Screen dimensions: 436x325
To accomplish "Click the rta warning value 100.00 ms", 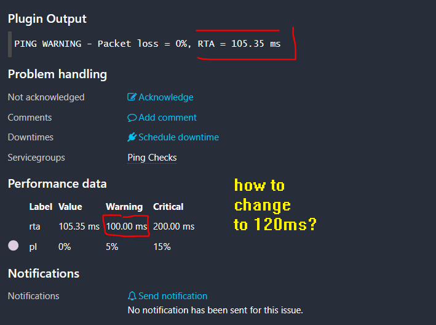I will [x=126, y=227].
